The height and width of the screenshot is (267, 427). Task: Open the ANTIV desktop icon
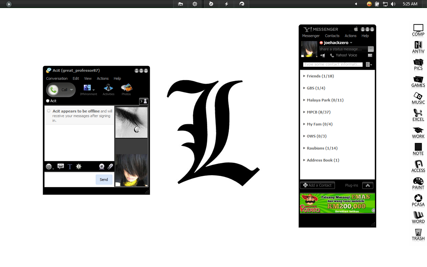point(418,47)
